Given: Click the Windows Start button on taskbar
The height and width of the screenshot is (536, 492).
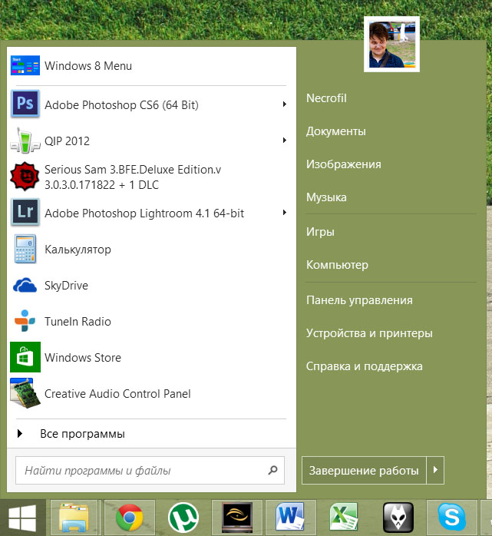Looking at the screenshot, I should [22, 518].
